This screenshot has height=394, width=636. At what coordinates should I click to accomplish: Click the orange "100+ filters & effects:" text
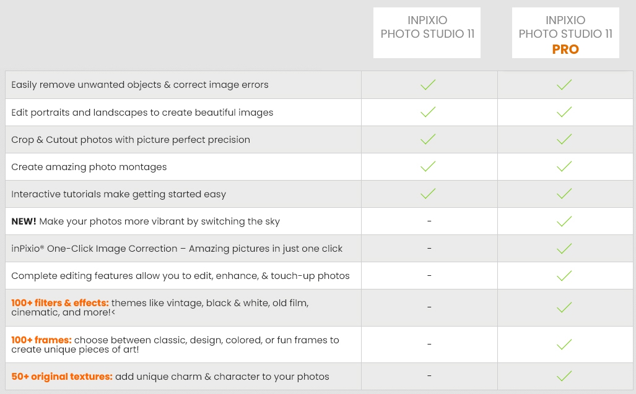(x=60, y=303)
